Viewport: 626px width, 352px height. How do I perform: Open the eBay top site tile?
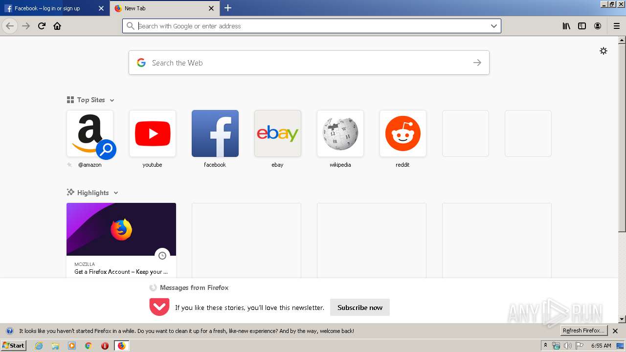coord(278,133)
